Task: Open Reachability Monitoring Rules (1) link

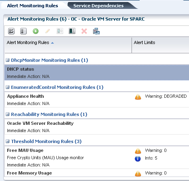Action: pyautogui.click(x=49, y=114)
